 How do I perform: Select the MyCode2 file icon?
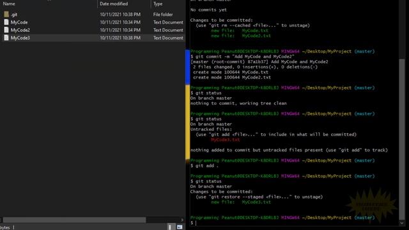point(6,30)
